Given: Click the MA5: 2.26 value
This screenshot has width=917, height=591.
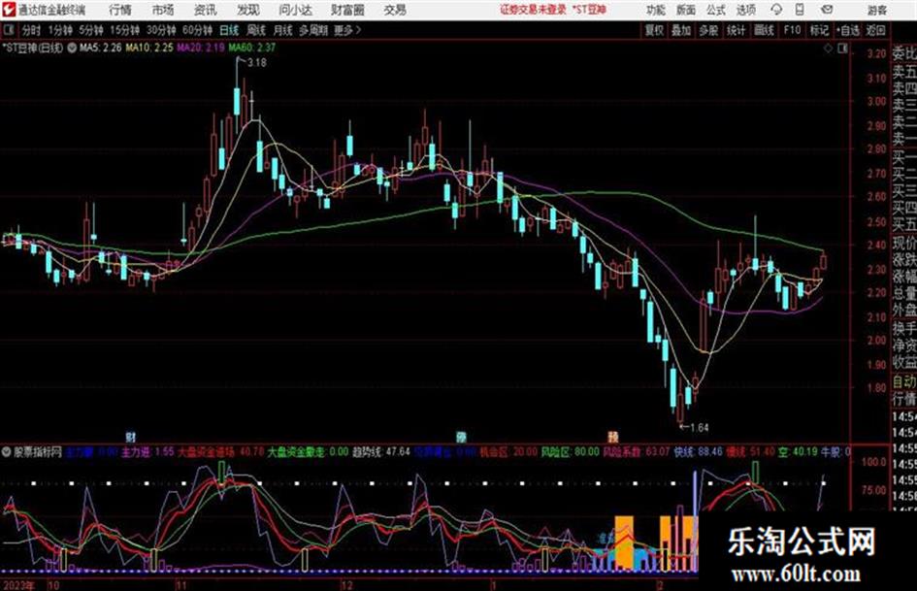Looking at the screenshot, I should click(101, 48).
